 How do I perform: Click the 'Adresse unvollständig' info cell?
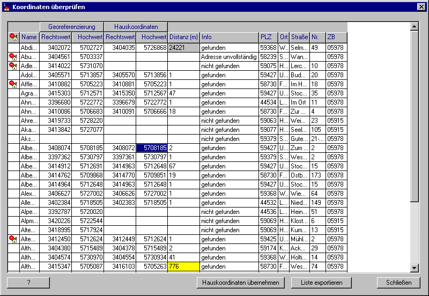point(229,57)
